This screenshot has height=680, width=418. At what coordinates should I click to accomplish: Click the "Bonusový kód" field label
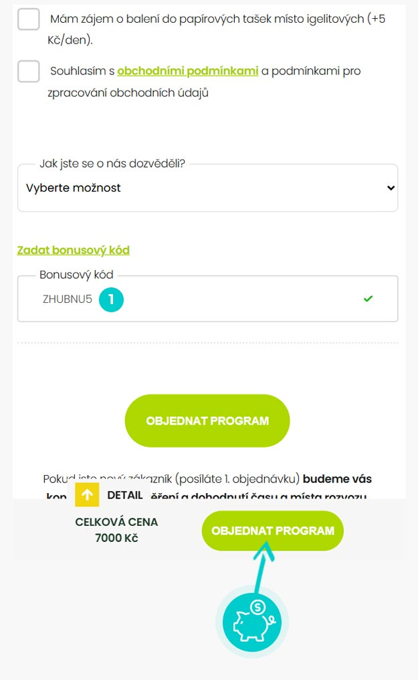(76, 275)
